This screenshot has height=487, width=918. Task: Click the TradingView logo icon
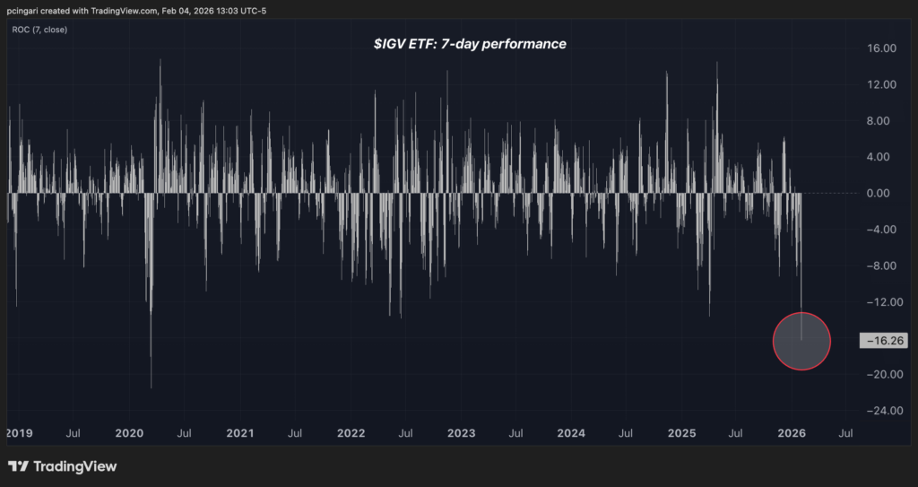(x=18, y=466)
